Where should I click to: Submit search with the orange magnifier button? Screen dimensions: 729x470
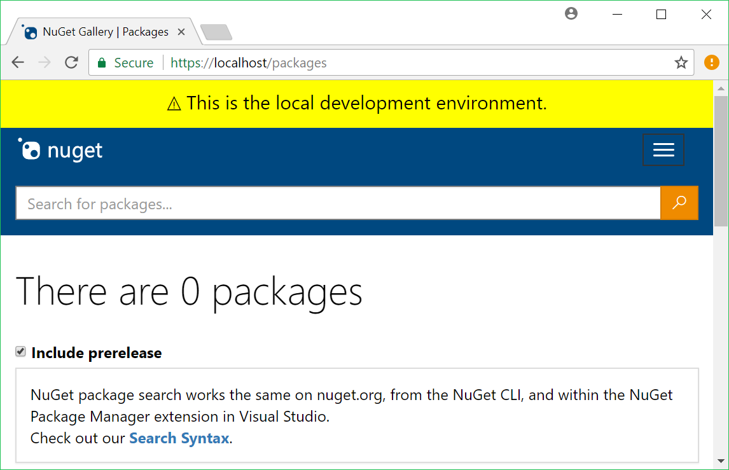click(679, 203)
